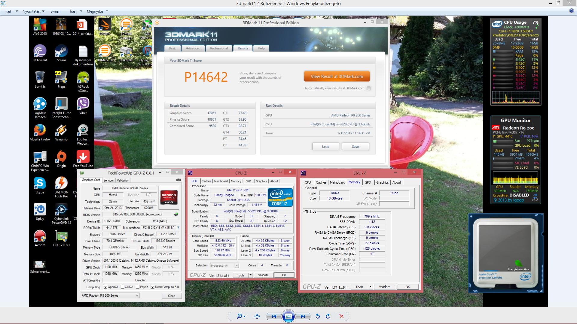The height and width of the screenshot is (324, 577).
Task: Toggle the CUDA checkbox in GPU-Z
Action: (x=123, y=287)
